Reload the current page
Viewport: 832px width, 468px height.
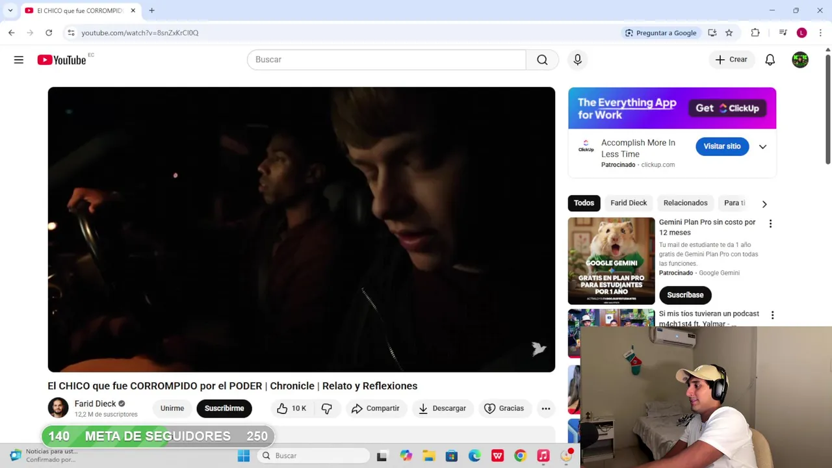click(49, 32)
